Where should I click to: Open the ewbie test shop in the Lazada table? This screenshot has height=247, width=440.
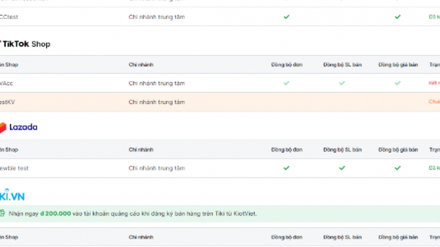point(14,168)
